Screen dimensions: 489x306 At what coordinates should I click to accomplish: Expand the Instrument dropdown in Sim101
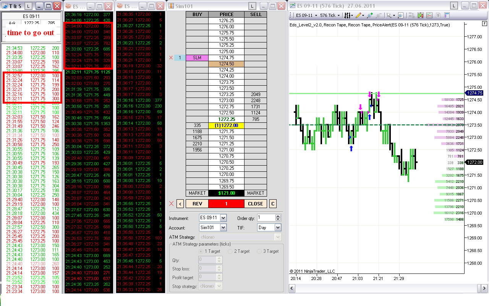tap(223, 218)
